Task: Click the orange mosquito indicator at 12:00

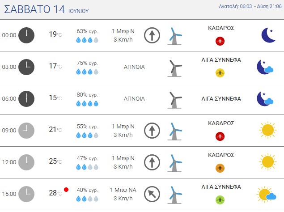Action: tap(220, 168)
